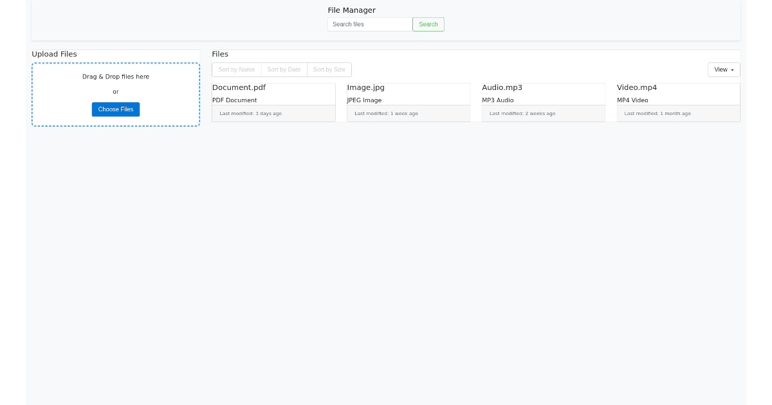Click Video.mp4 last modified footer
Screen dimensions: 772x405
[678, 113]
